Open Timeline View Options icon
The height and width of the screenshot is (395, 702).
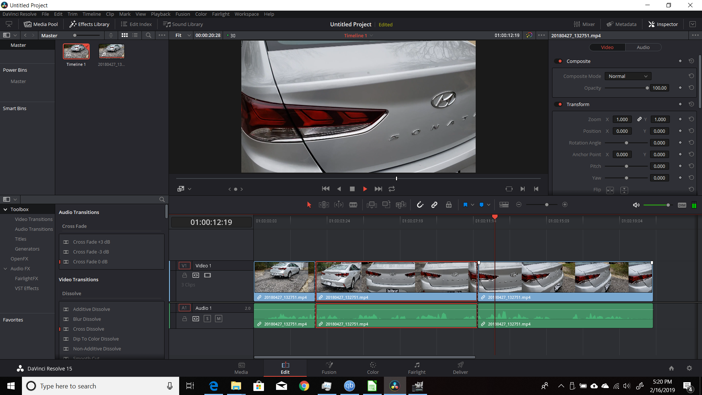[504, 205]
